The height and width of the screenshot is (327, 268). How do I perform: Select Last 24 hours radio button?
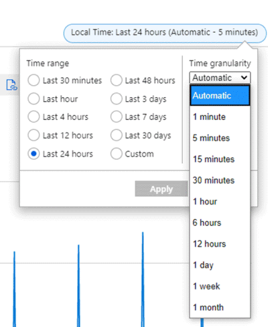pyautogui.click(x=33, y=153)
